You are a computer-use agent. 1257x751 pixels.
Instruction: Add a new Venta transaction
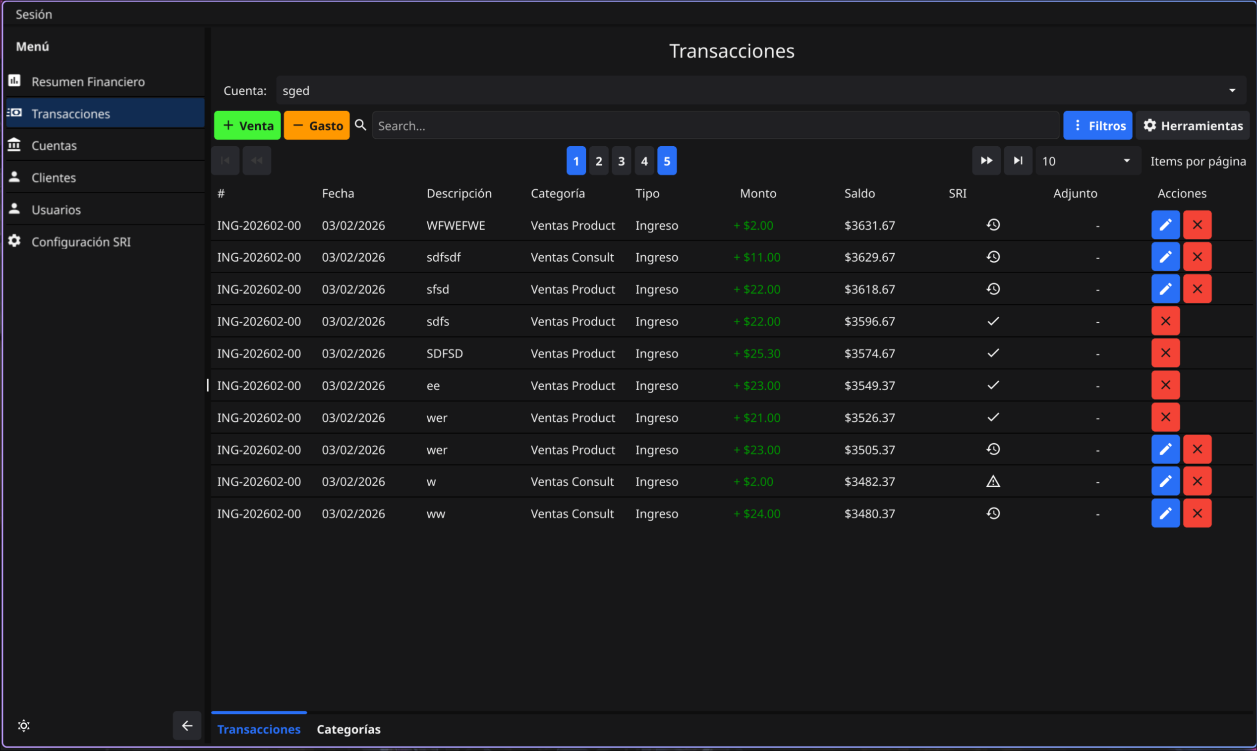click(x=247, y=125)
